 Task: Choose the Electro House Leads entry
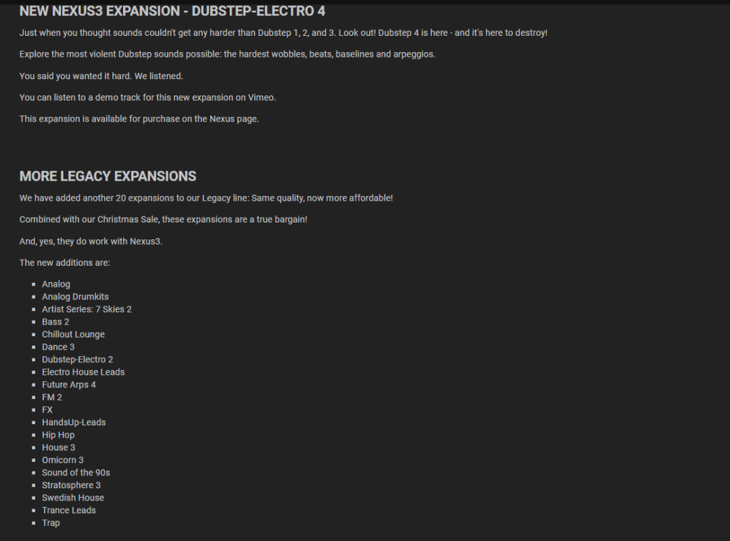83,373
